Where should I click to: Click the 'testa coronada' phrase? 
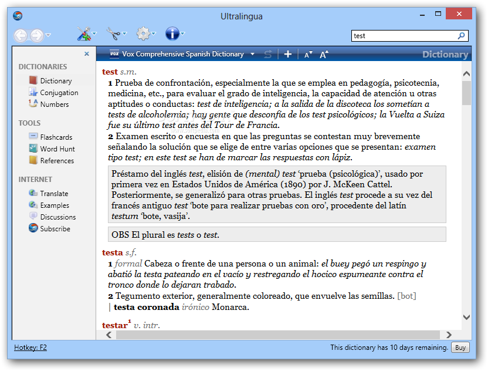[x=147, y=307]
